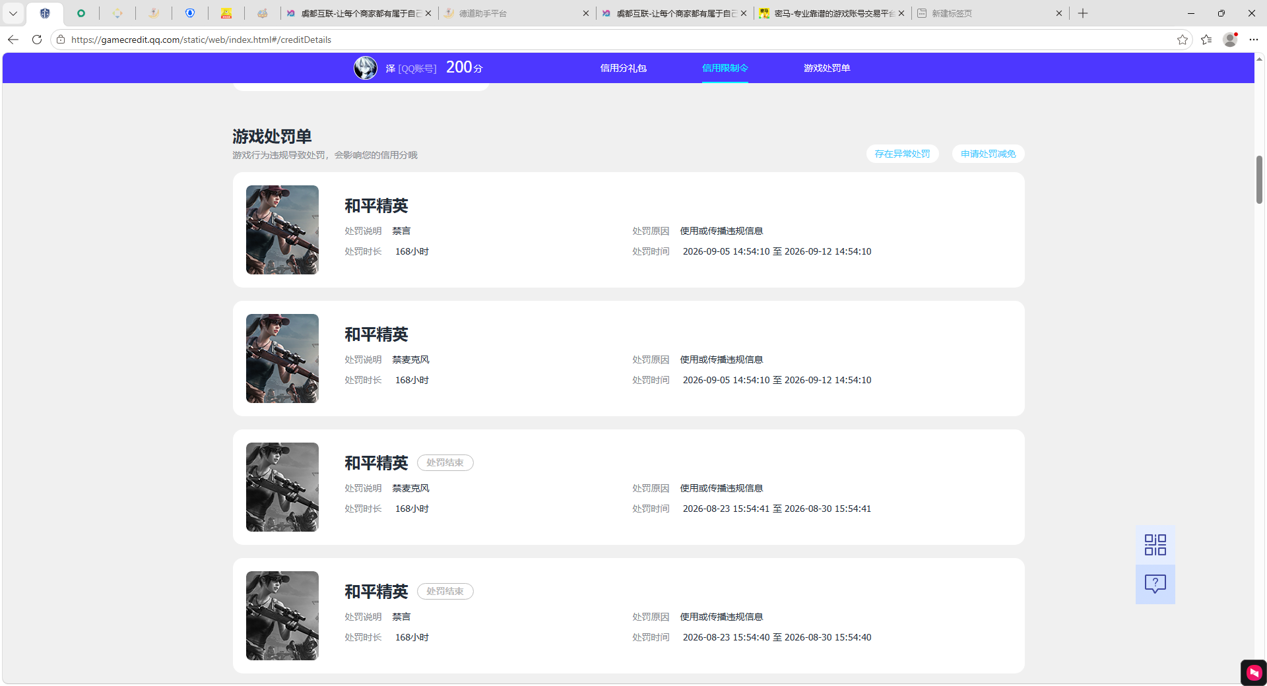This screenshot has width=1267, height=686.
Task: Click the scrollbar up arrow
Action: coord(1259,59)
